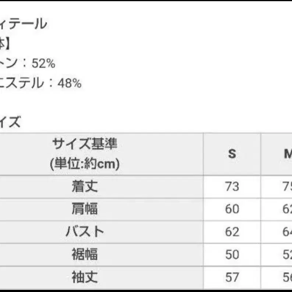Select the 肩幅 row label
Viewport: 292px width, 292px height.
(85, 209)
